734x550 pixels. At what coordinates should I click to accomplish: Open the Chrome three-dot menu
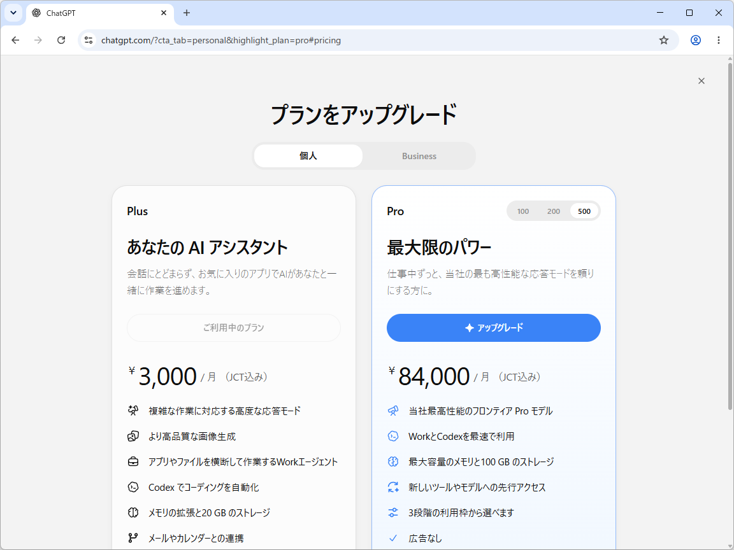pos(719,40)
